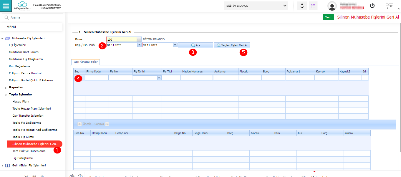Open the hamburger main menu

(6, 6)
